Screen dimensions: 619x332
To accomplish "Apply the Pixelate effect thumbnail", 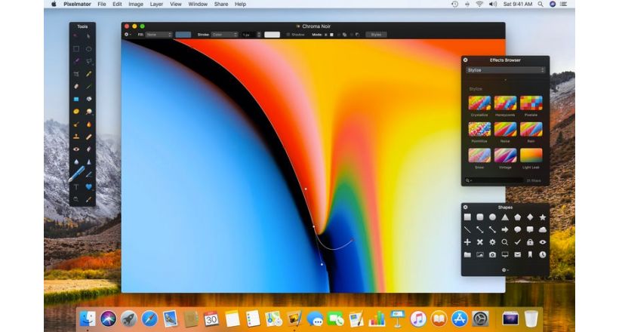I will 531,103.
